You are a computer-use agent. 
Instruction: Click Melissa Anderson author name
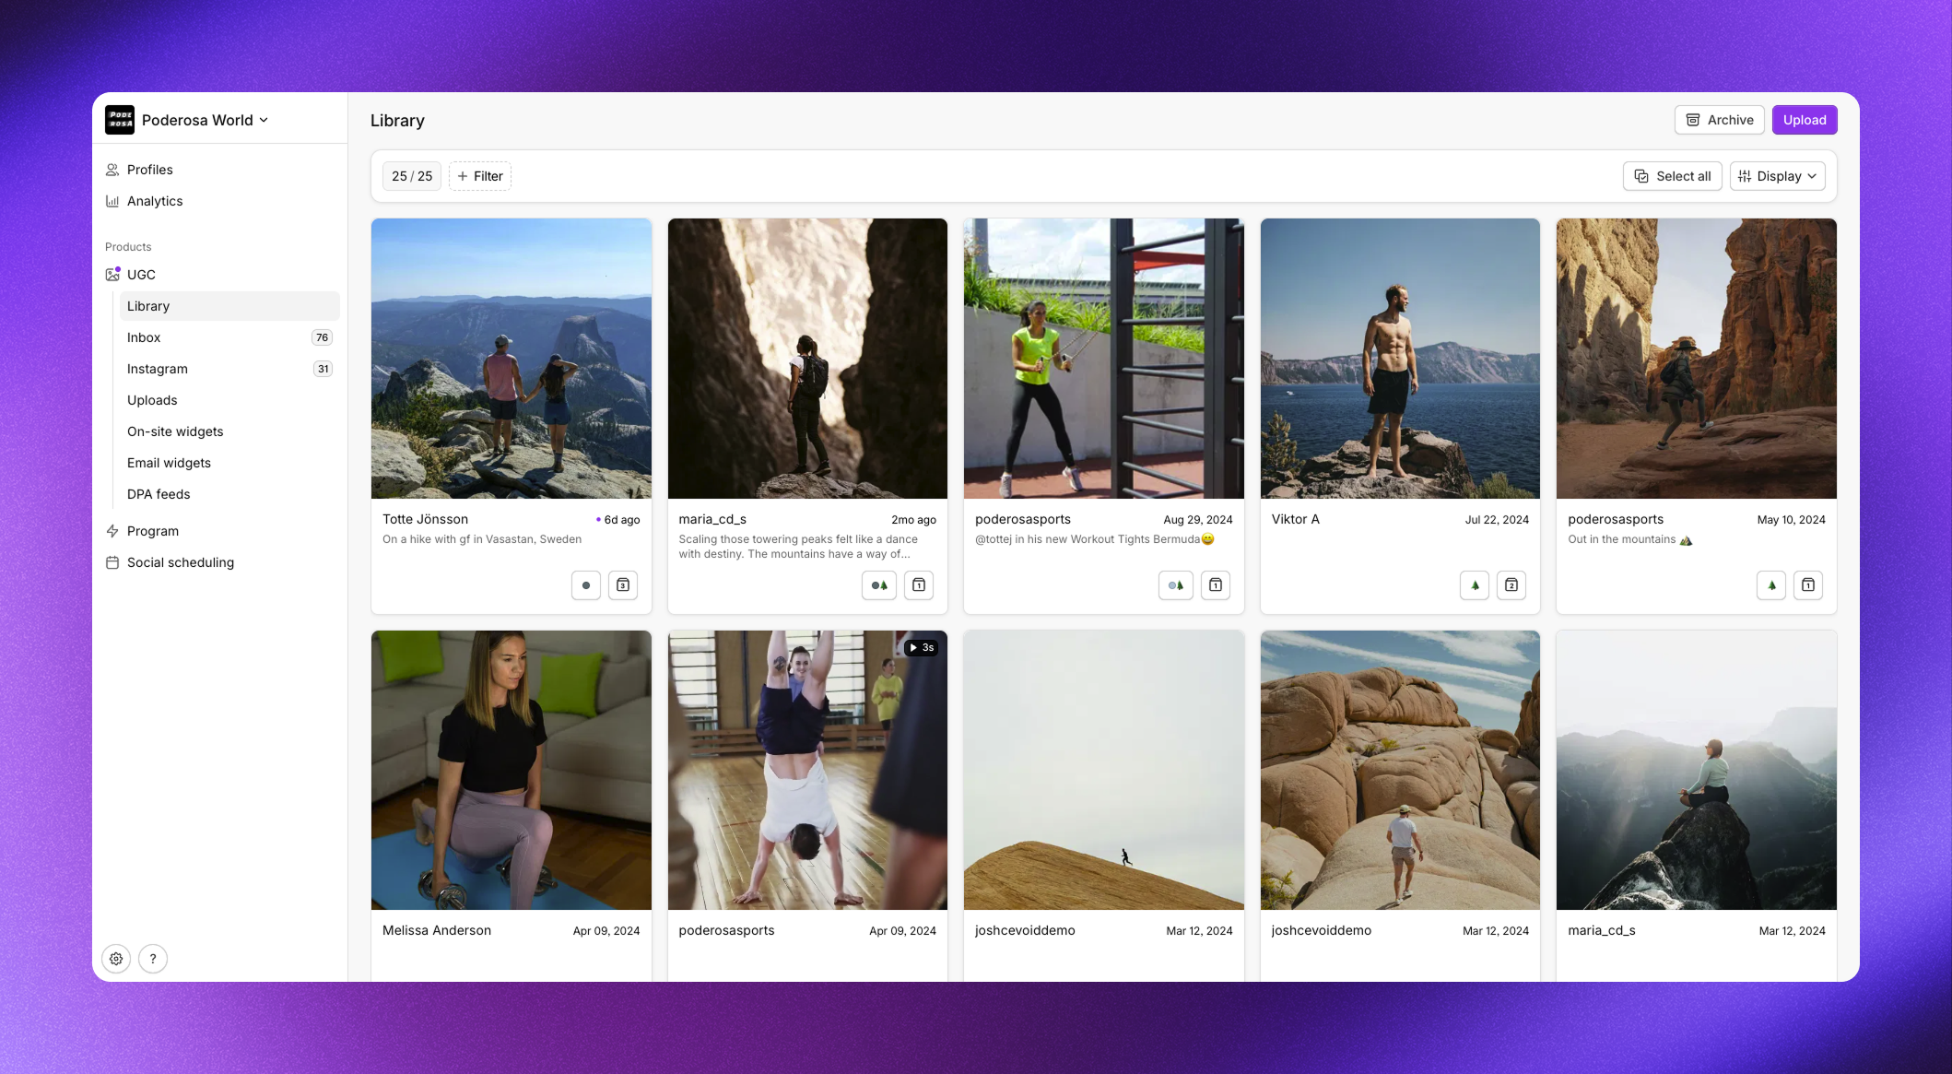click(437, 930)
